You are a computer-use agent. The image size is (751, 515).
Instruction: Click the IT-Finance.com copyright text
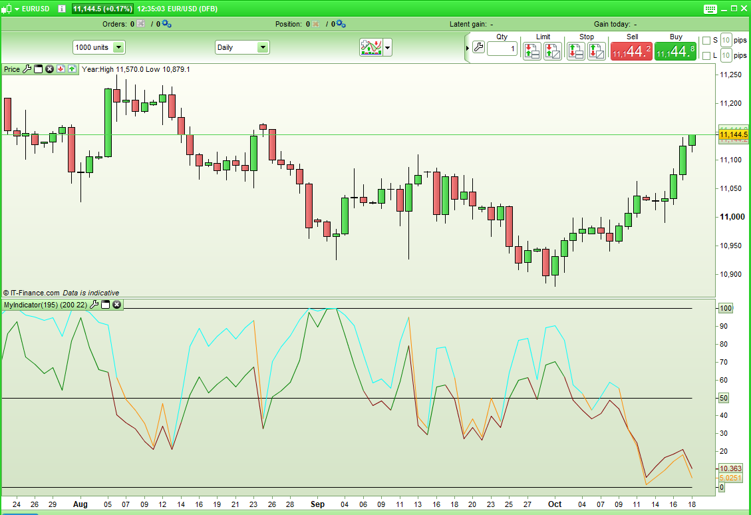pyautogui.click(x=32, y=293)
